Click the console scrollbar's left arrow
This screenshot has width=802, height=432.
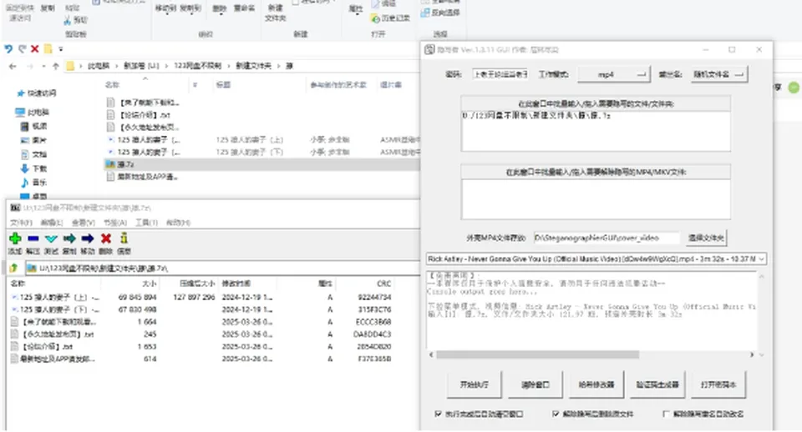[431, 354]
